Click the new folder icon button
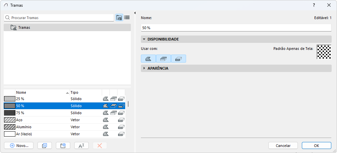Image resolution: width=337 pixels, height=153 pixels. click(63, 146)
